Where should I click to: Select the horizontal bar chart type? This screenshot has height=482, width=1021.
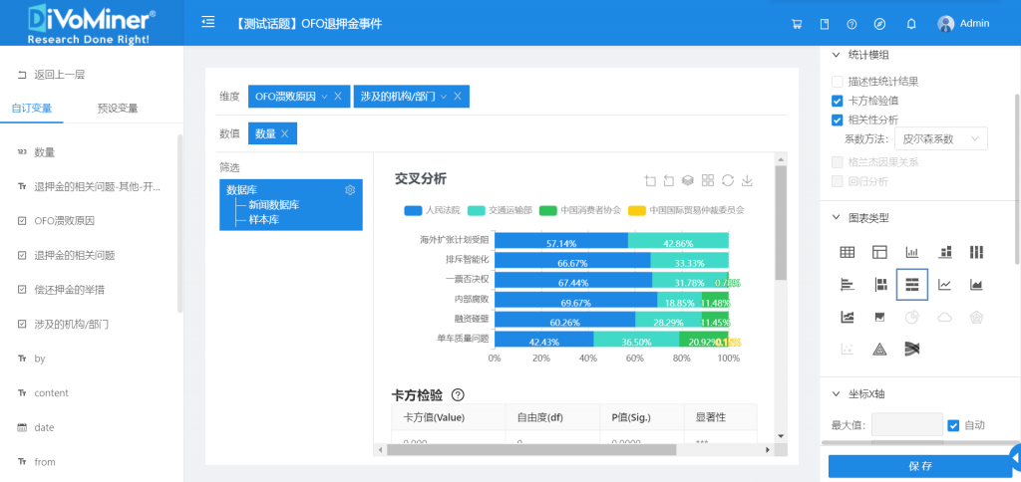(x=848, y=284)
